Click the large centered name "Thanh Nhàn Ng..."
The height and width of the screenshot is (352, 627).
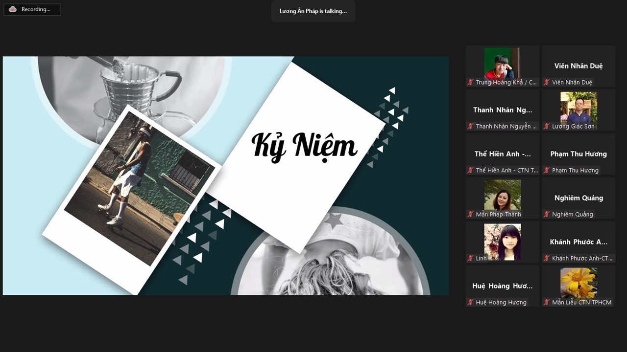(503, 110)
